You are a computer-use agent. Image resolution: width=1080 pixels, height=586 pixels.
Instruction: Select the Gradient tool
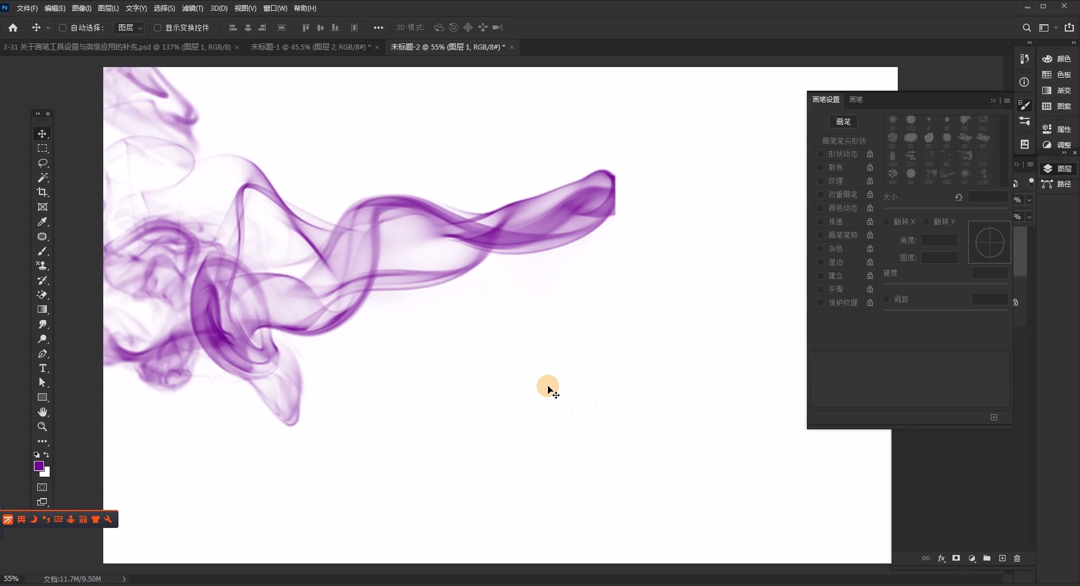click(42, 309)
